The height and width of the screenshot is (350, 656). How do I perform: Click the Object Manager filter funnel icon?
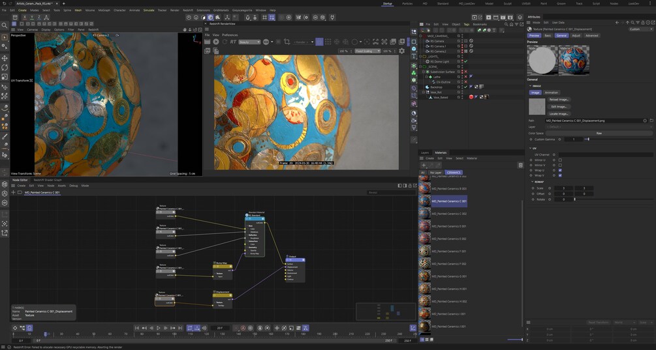516,24
